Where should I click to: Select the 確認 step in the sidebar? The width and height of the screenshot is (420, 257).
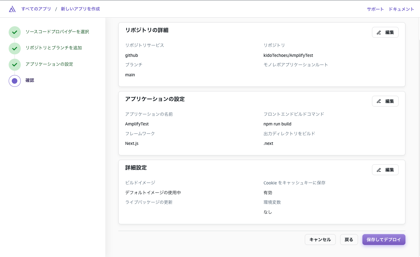(30, 80)
